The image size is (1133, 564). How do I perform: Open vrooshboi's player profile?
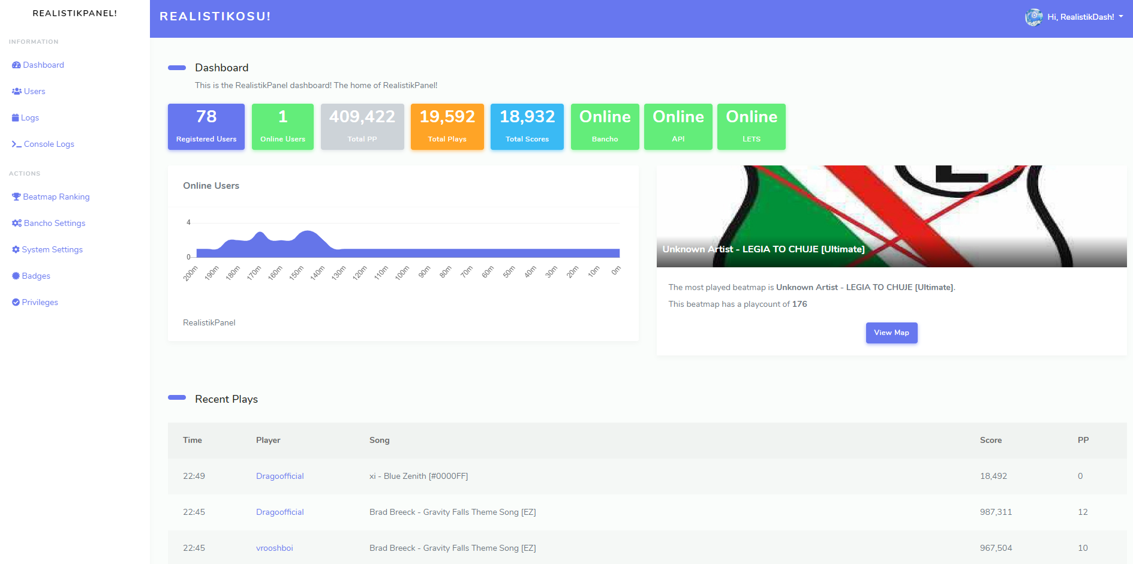[275, 548]
